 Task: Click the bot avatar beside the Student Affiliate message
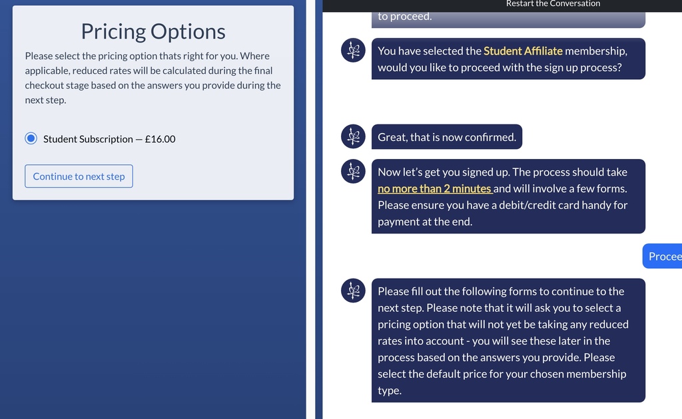[x=353, y=51]
